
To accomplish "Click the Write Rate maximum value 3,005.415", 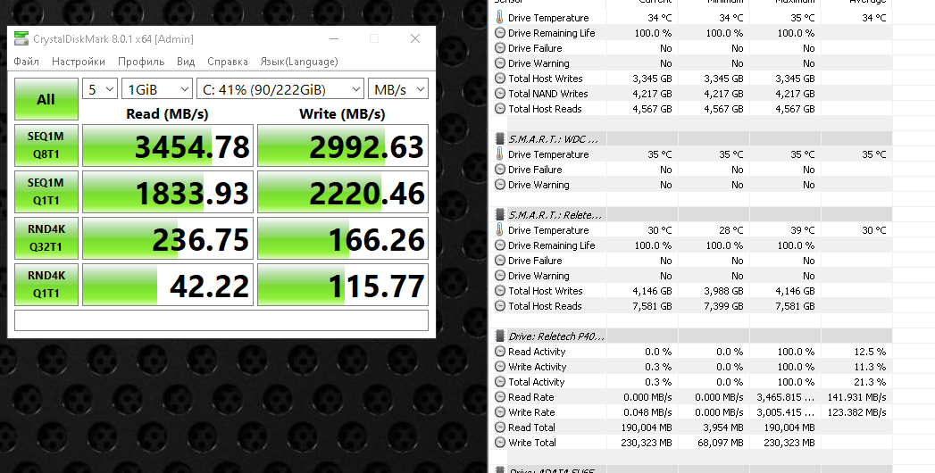I will click(785, 412).
